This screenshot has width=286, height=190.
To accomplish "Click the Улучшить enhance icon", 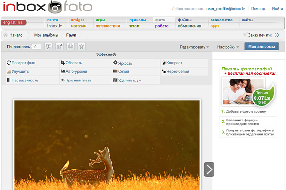I will 9,71.
